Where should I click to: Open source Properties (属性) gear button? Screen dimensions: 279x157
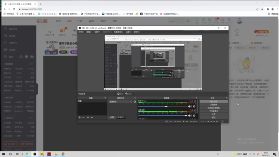point(120,94)
